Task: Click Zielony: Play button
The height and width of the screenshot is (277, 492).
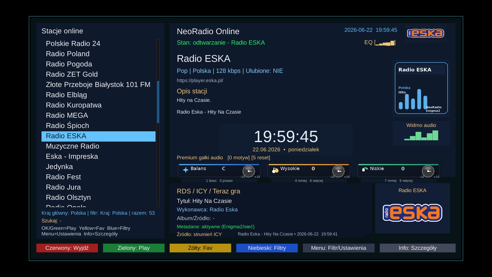Action: click(x=134, y=248)
